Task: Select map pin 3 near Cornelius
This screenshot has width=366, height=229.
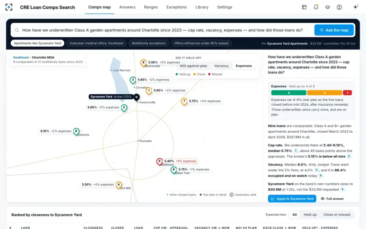Action: (x=133, y=80)
